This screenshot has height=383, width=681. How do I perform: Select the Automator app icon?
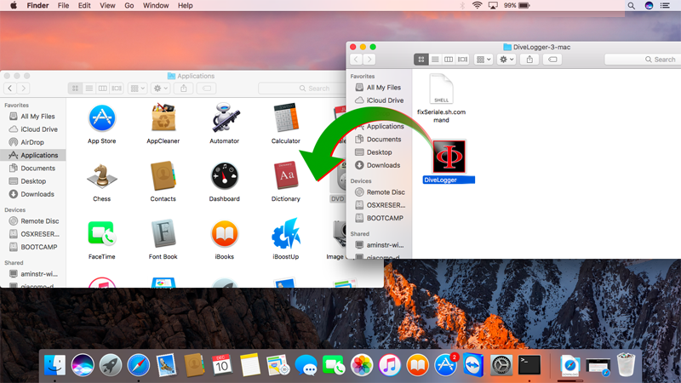(224, 117)
